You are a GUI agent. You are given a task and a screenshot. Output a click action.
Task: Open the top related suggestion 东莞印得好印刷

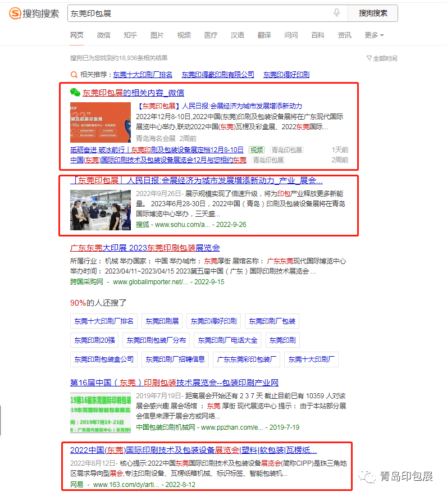(286, 75)
